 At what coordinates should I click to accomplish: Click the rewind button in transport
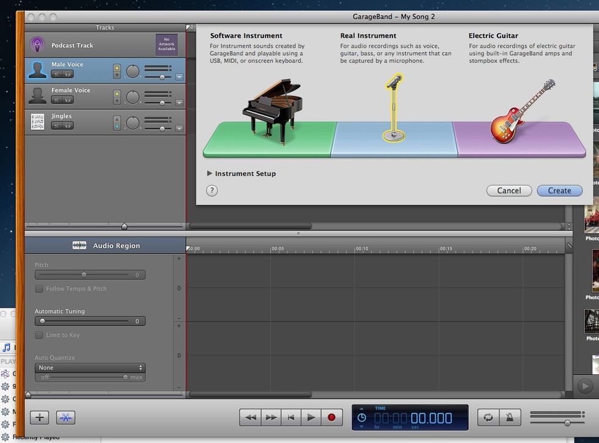click(x=251, y=417)
